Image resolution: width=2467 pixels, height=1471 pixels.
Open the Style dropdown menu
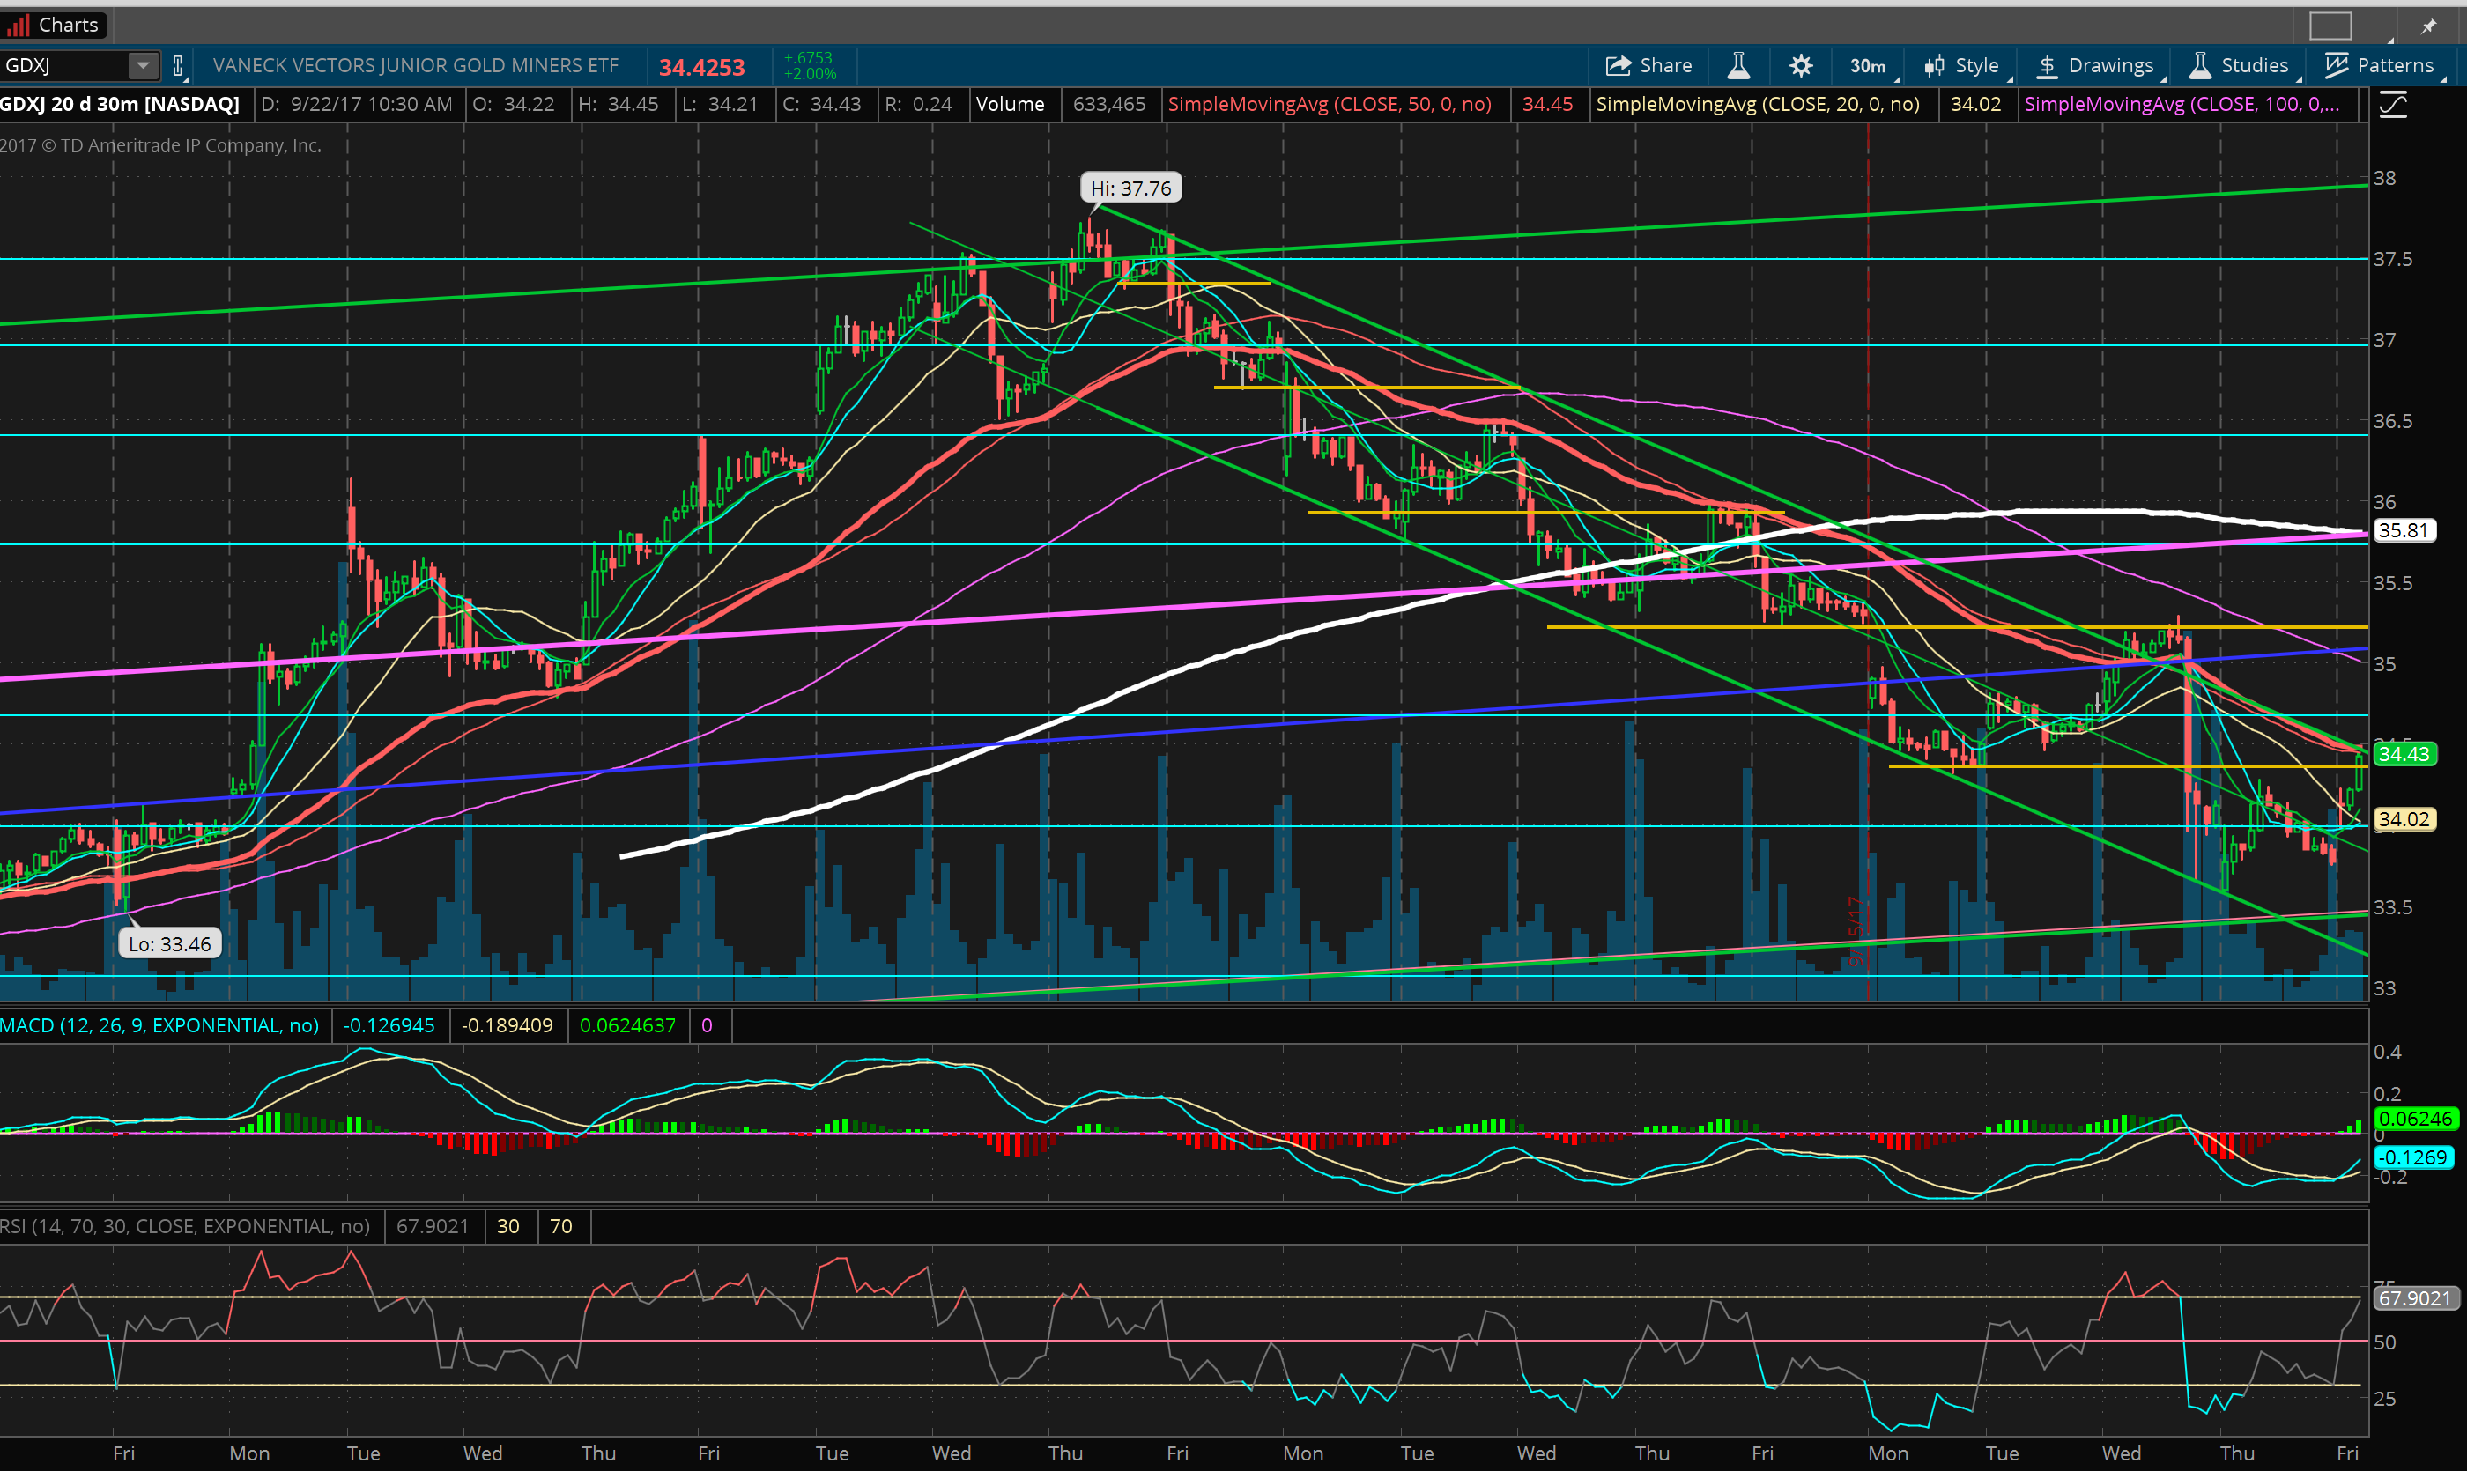point(1964,65)
